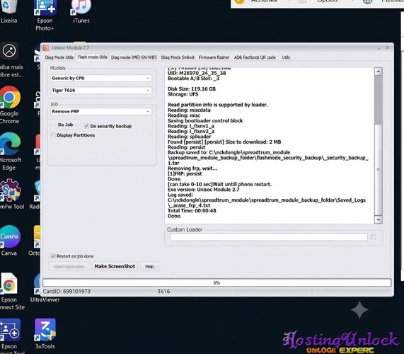The height and width of the screenshot is (354, 404).
Task: Open the Tiger T616 model dropdown
Action: [101, 90]
